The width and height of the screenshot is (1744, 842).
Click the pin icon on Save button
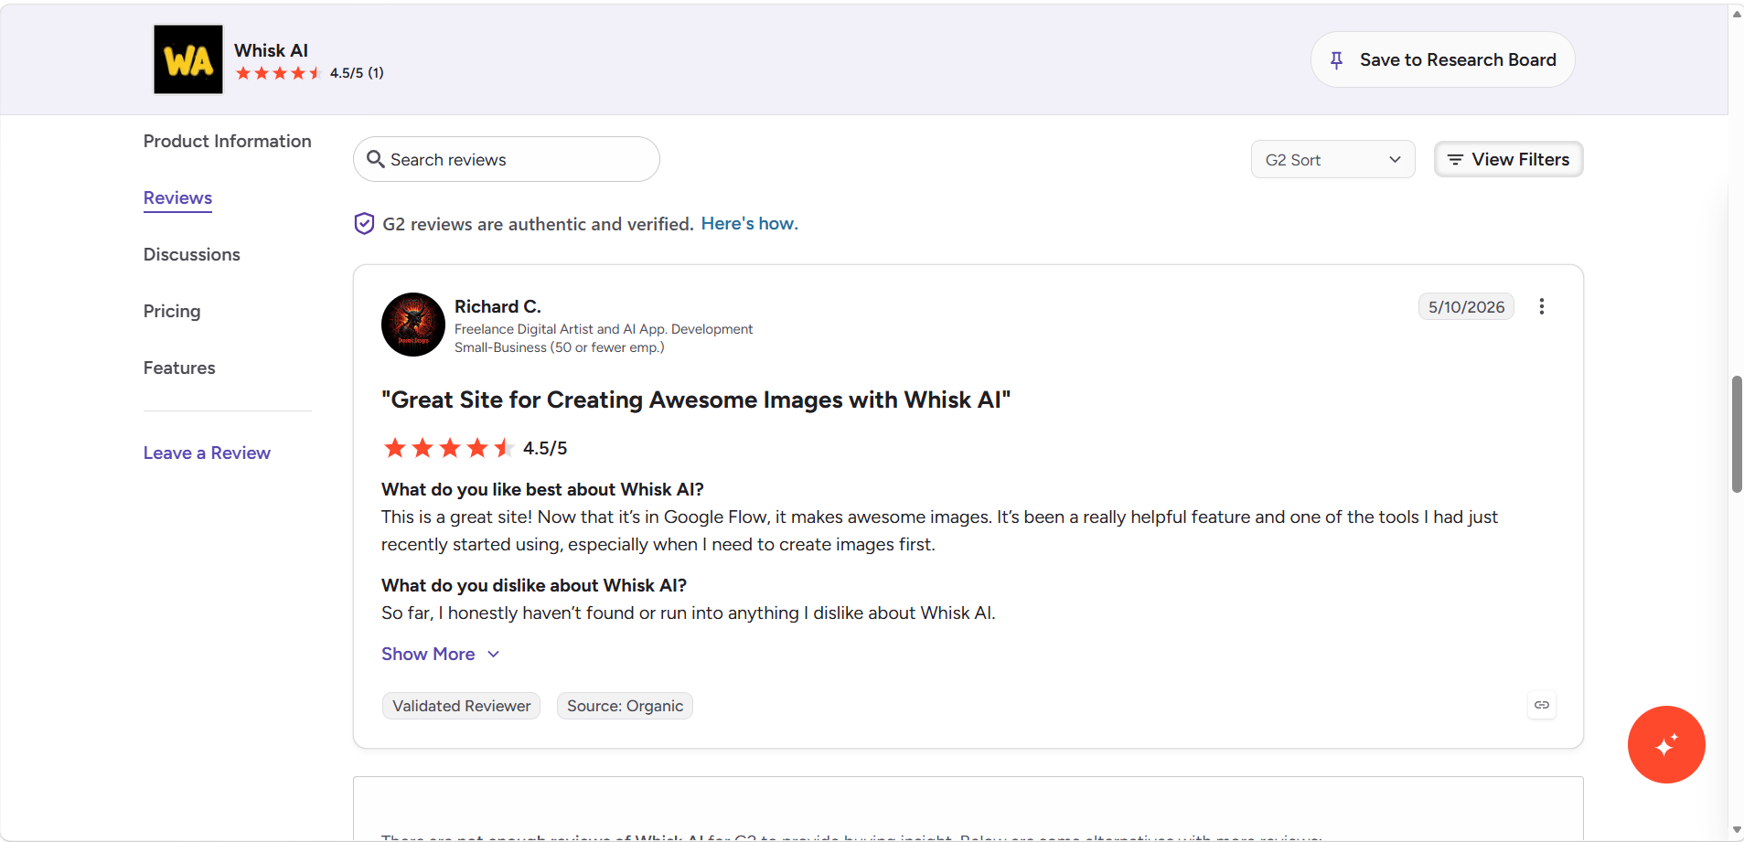tap(1336, 60)
